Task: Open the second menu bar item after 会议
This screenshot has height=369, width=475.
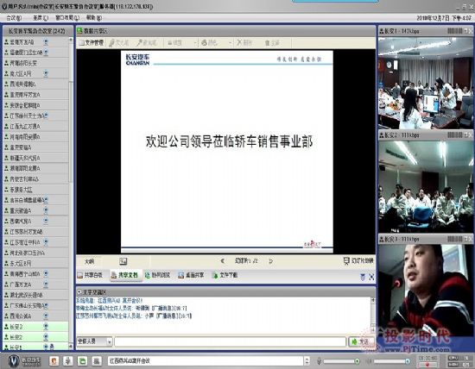Action: 41,18
